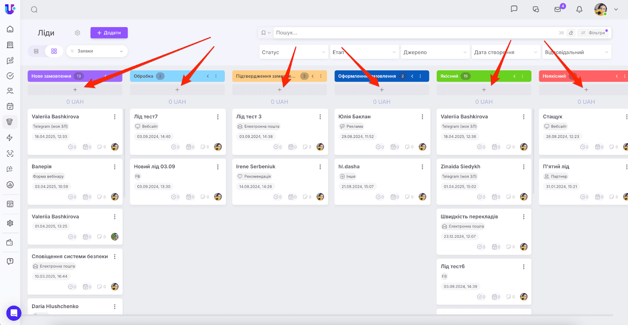628x325 pixels.
Task: Open three-dot menu on Новий лід 03.09 card
Action: point(218,167)
